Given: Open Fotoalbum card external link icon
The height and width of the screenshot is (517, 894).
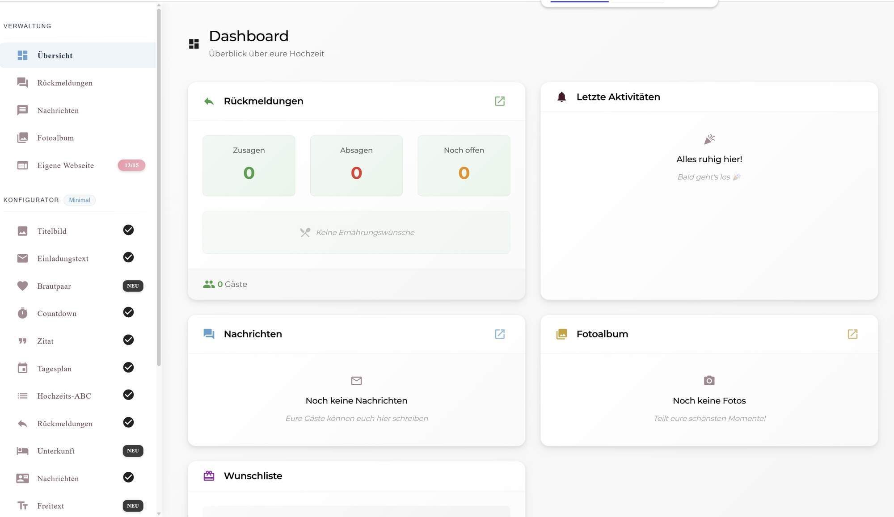Looking at the screenshot, I should (852, 334).
